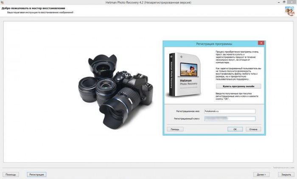Confirm registration with the OK button

(235, 129)
